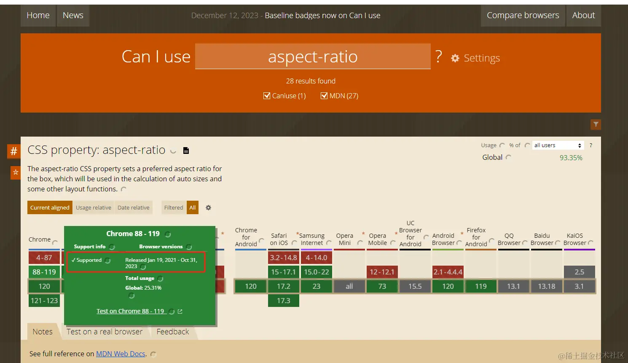Image resolution: width=628 pixels, height=363 pixels.
Task: Select Android Browser 2.1-4.4.4 cell
Action: (448, 272)
